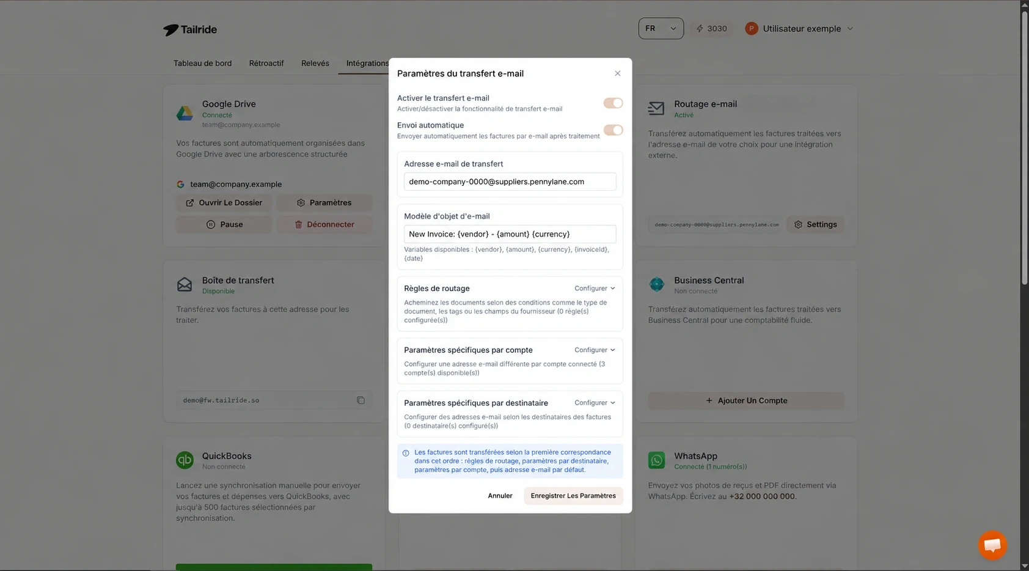The height and width of the screenshot is (571, 1029).
Task: Select the Intégrations tab
Action: click(367, 64)
